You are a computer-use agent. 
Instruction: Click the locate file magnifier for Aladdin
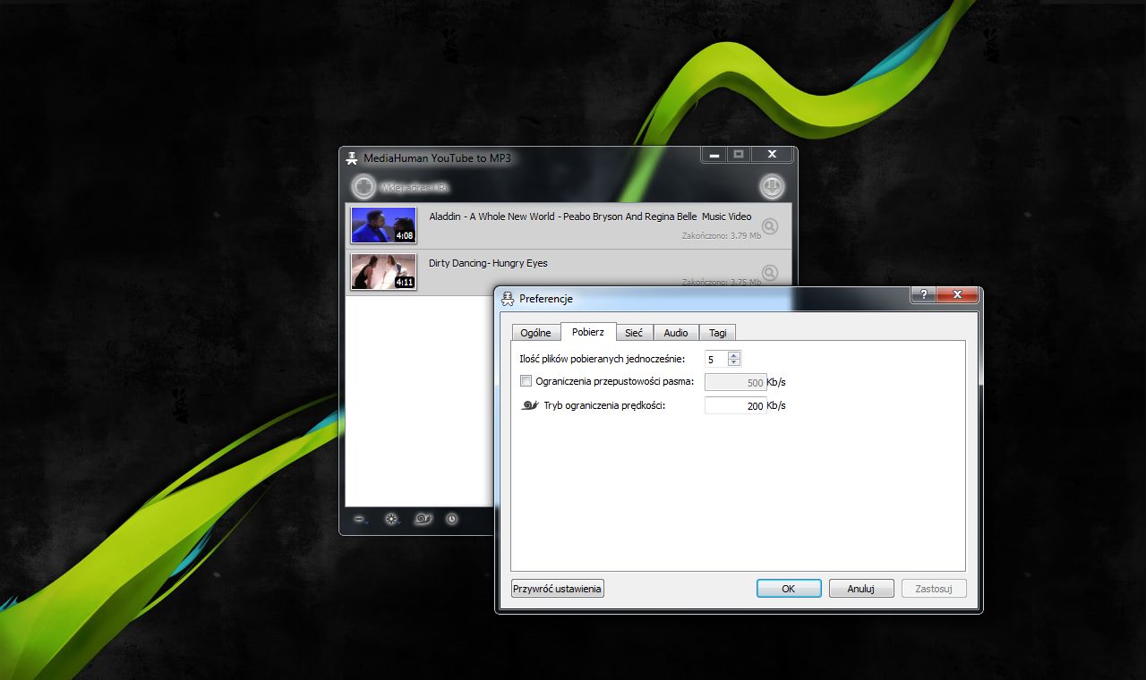[x=769, y=226]
